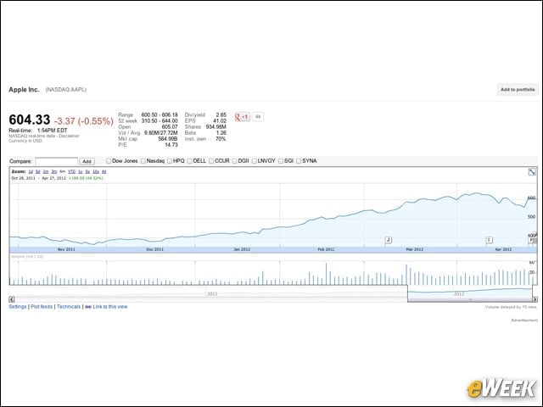Check the Nasdaq compare box

143,161
